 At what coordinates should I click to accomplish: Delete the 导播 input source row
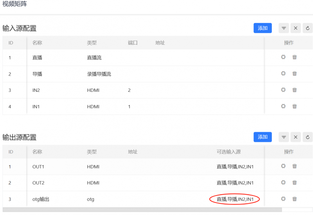[295, 73]
